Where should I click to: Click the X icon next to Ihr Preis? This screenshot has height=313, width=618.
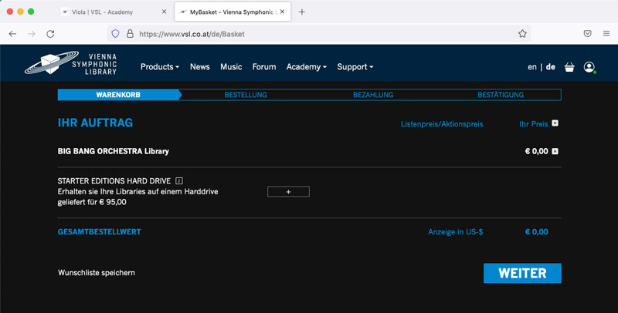pos(555,123)
